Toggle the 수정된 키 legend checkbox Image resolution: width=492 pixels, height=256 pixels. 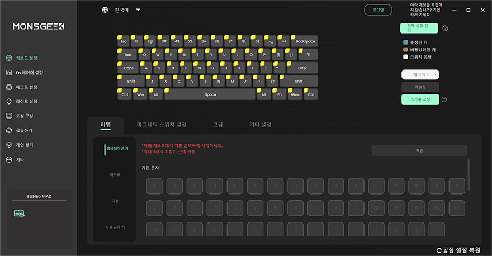coord(405,42)
